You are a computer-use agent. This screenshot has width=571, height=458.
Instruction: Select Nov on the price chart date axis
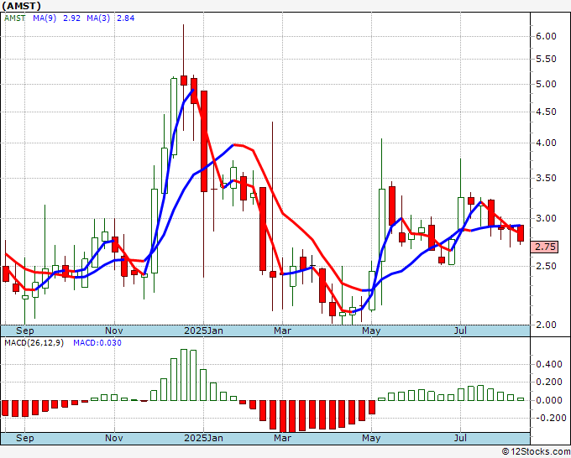[x=114, y=330]
